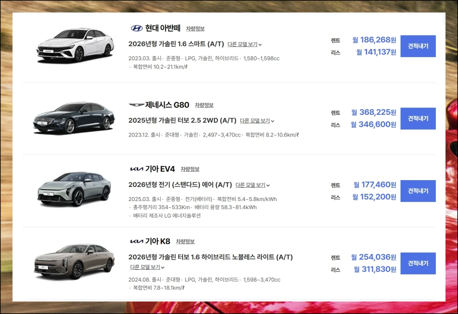Click 견적내기 button for 제네시스 G80
This screenshot has width=458, height=314.
pyautogui.click(x=418, y=119)
